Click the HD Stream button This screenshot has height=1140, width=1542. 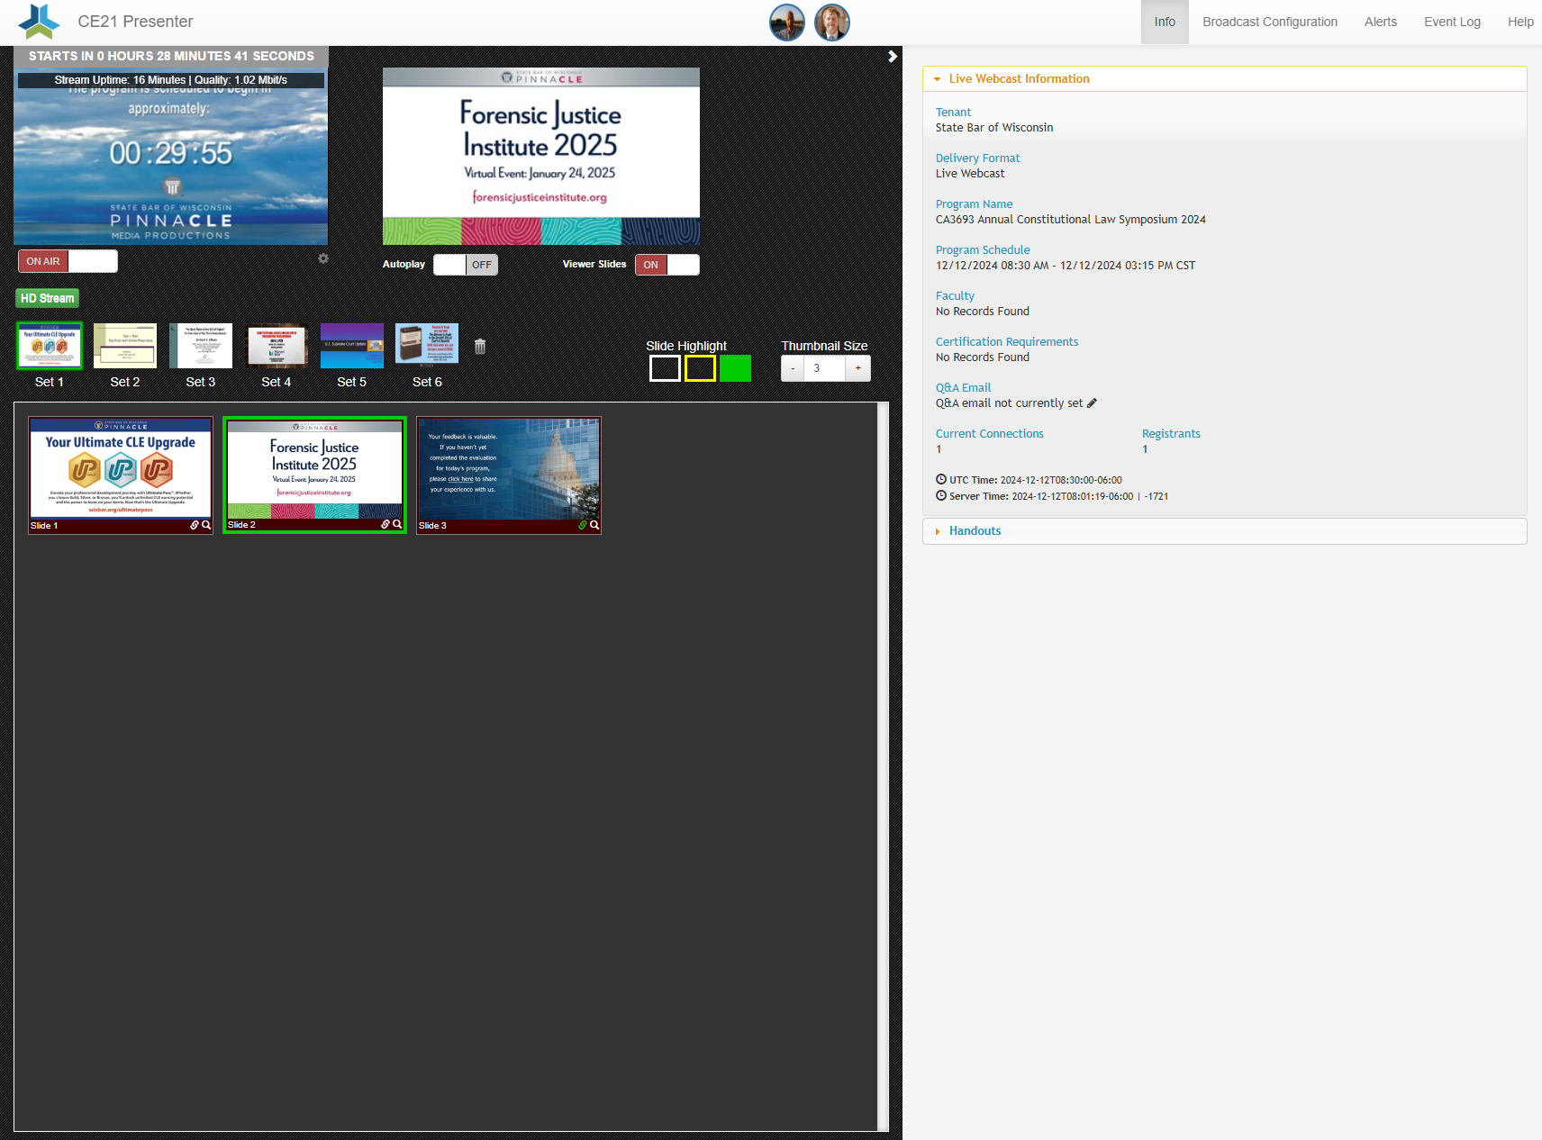[47, 297]
